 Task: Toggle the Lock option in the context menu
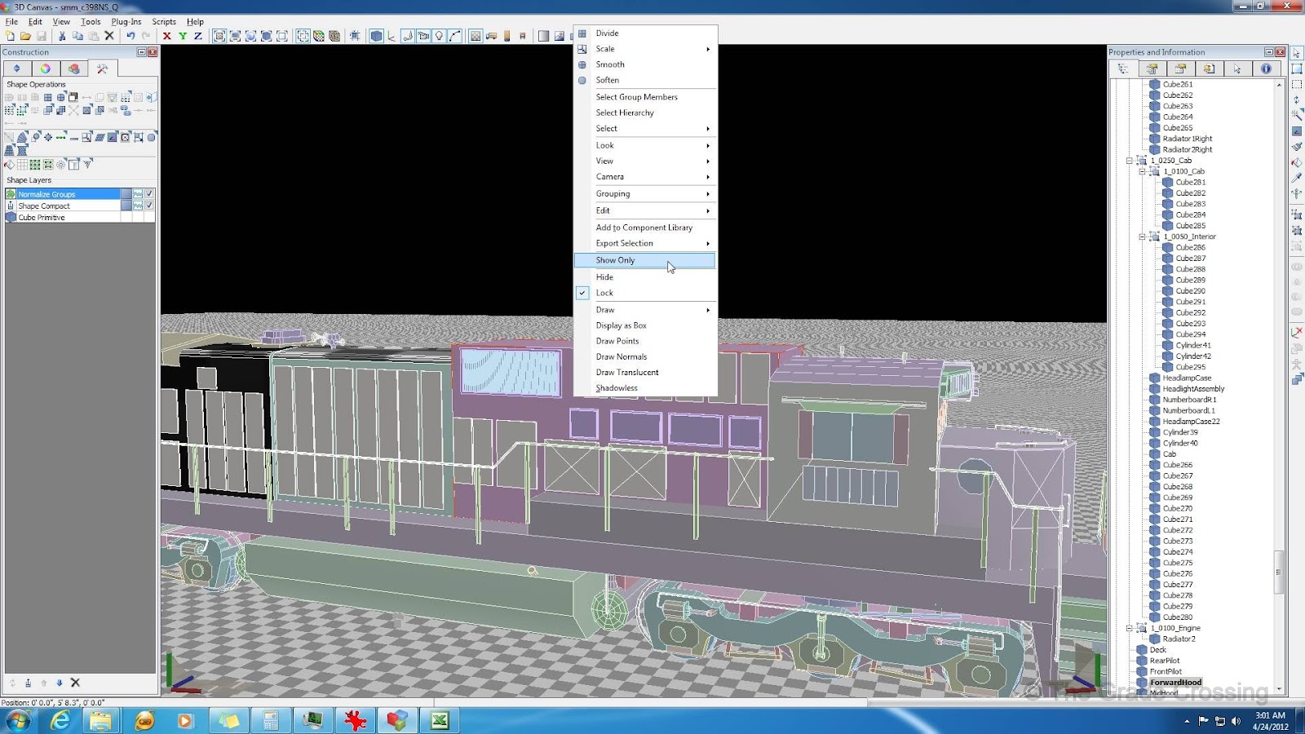pos(645,293)
